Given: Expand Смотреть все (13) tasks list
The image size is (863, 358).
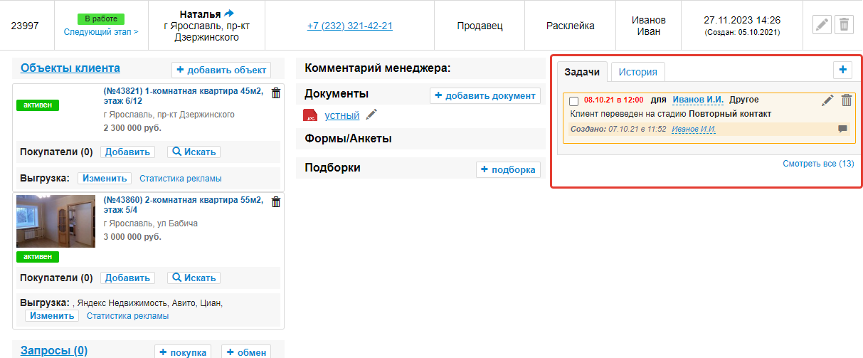Looking at the screenshot, I should pyautogui.click(x=817, y=164).
